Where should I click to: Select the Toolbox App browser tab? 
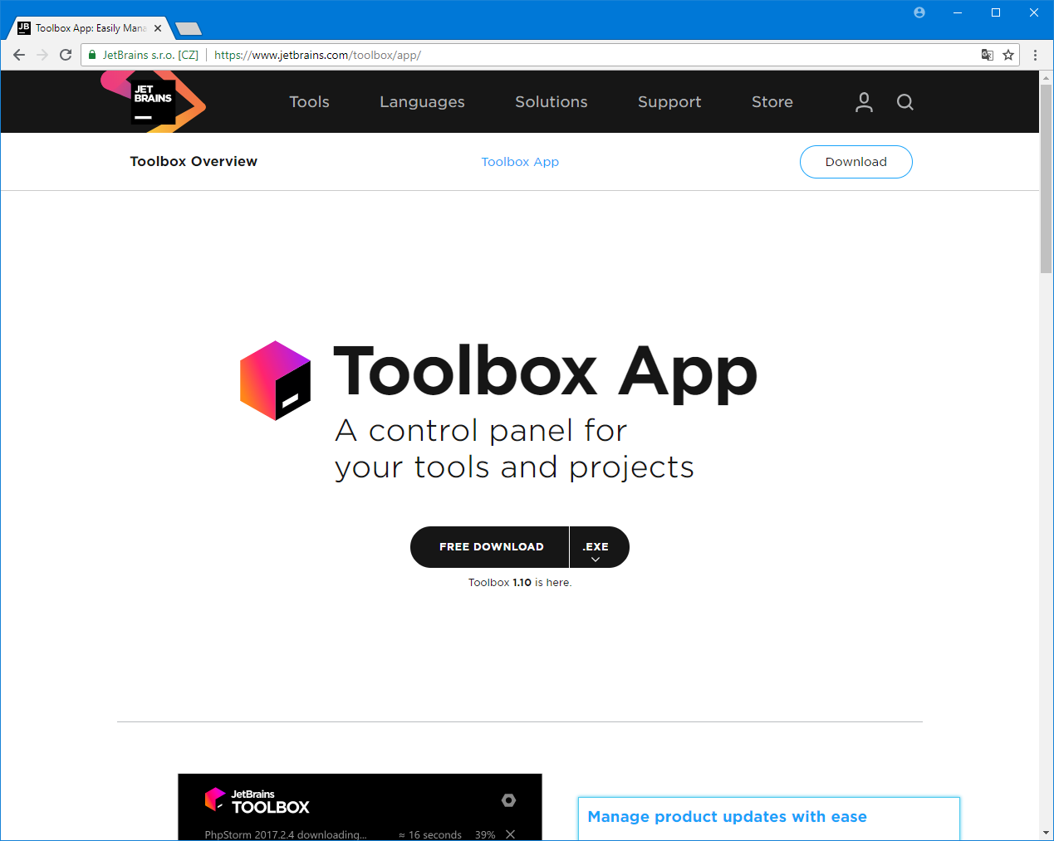[x=91, y=28]
